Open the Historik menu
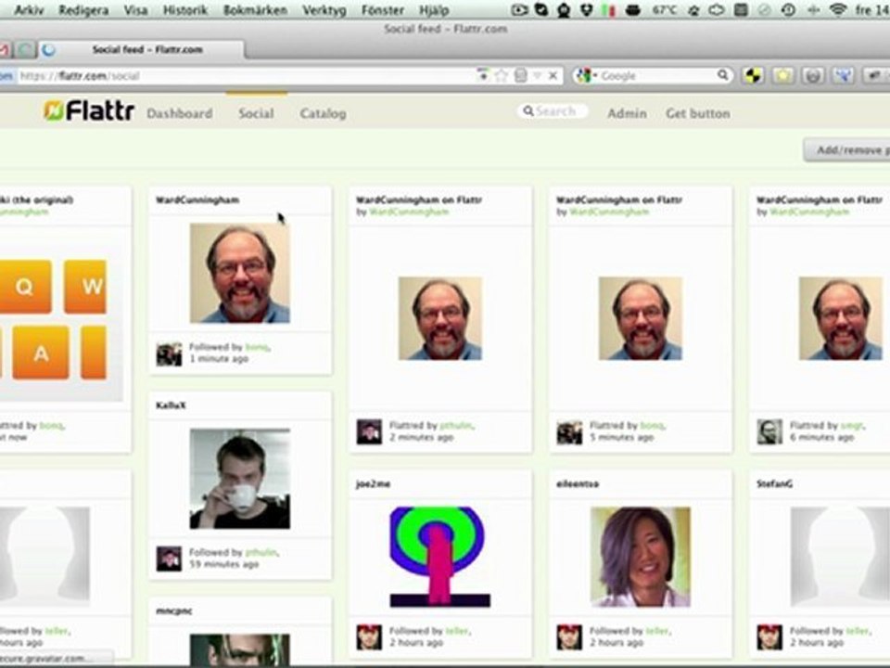The width and height of the screenshot is (890, 668). pos(185,9)
